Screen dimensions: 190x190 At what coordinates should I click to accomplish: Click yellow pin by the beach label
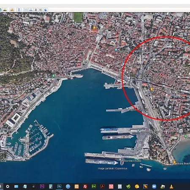point(174,162)
